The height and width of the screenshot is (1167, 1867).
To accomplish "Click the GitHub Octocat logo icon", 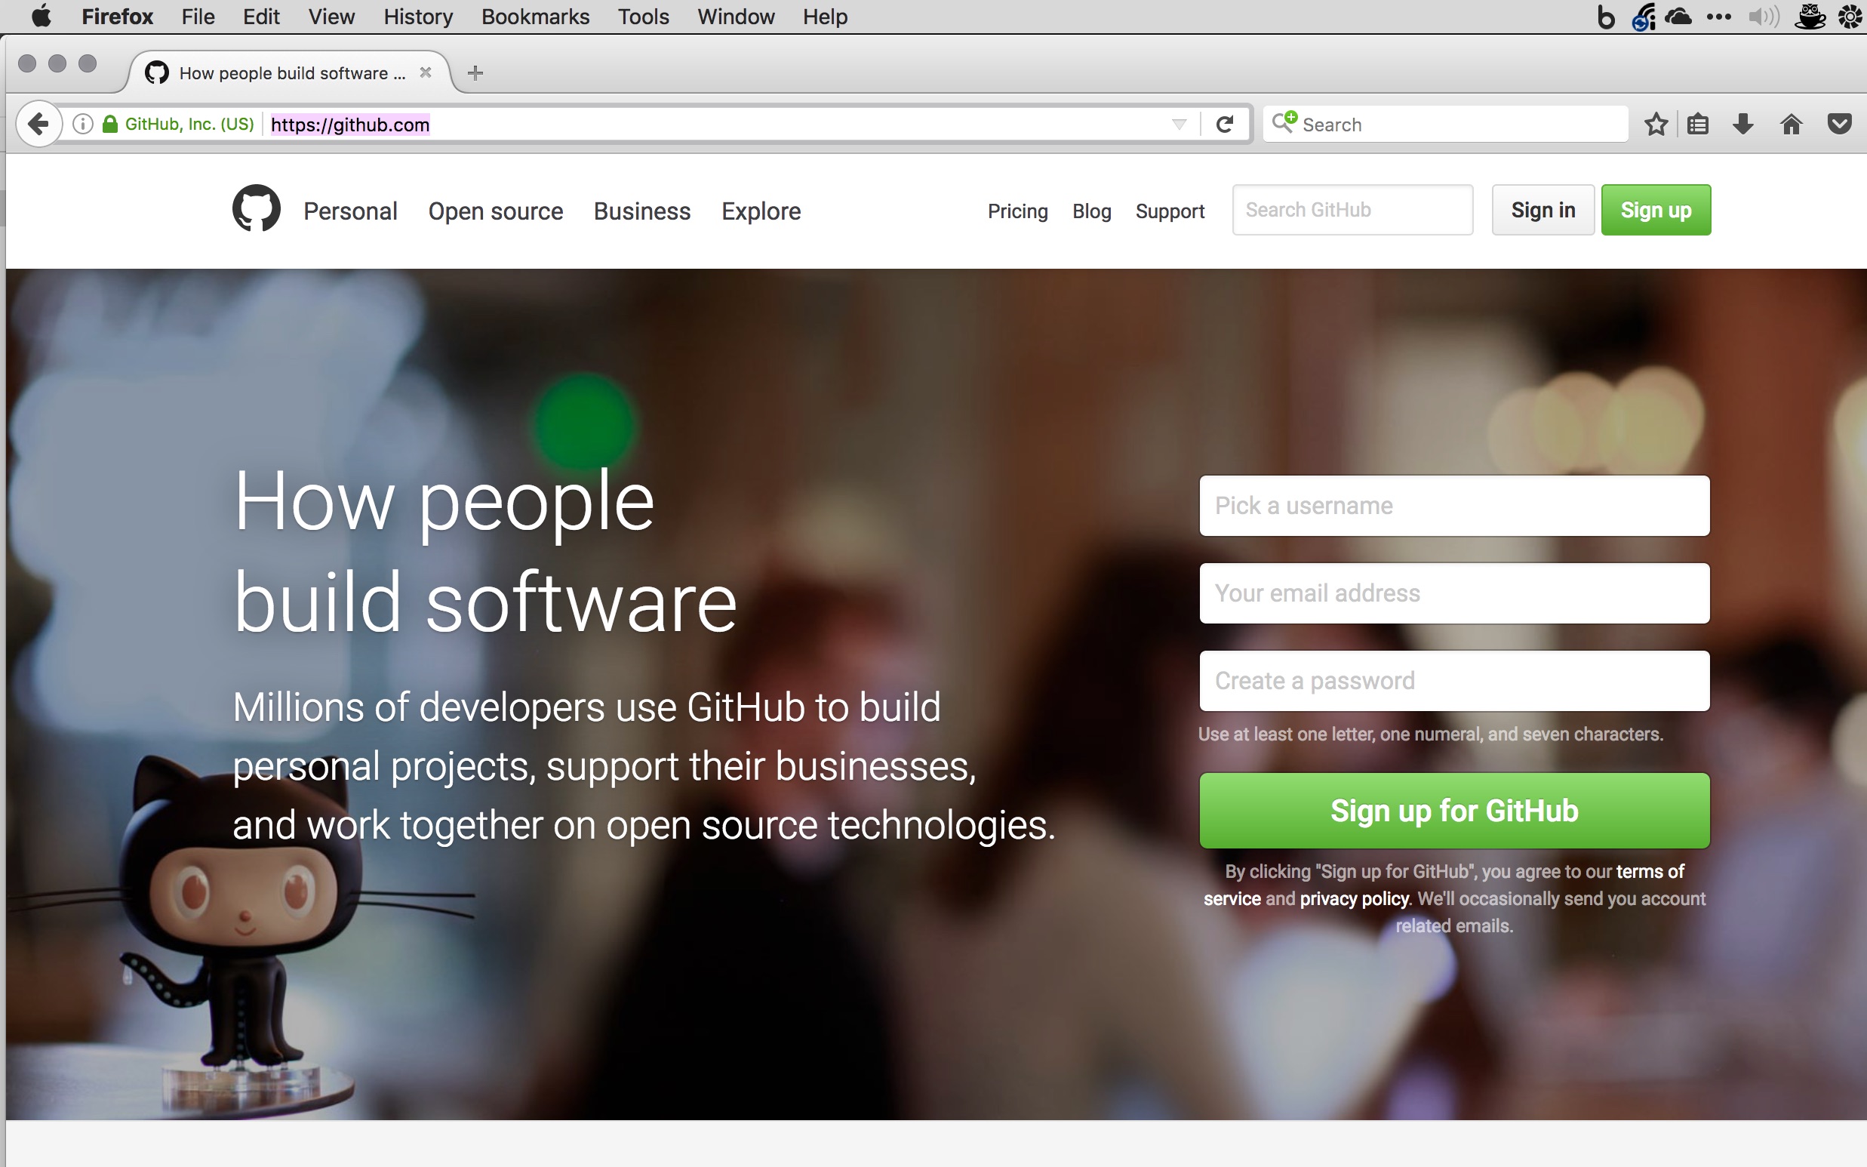I will (258, 210).
